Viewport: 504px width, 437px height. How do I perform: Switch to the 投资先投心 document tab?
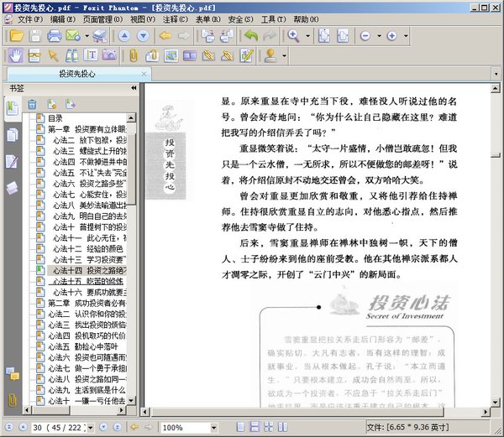(76, 75)
